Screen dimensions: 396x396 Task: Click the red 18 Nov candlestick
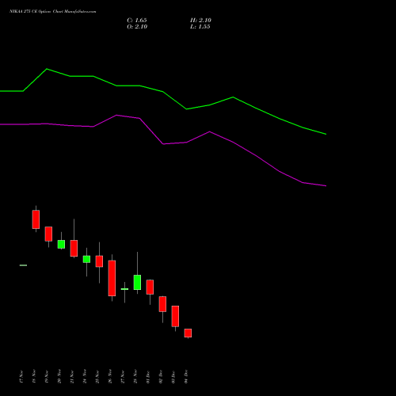[x=36, y=219]
